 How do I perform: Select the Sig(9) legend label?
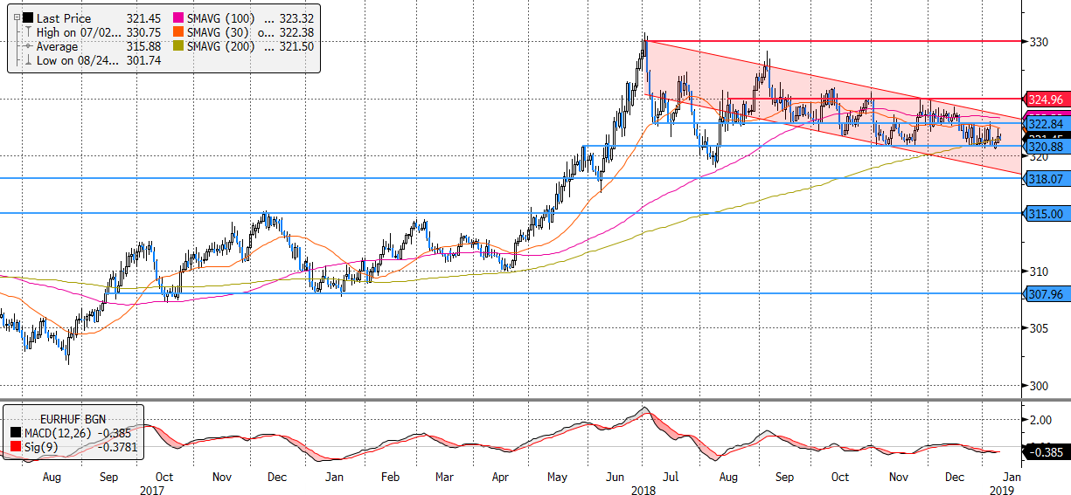[x=42, y=447]
